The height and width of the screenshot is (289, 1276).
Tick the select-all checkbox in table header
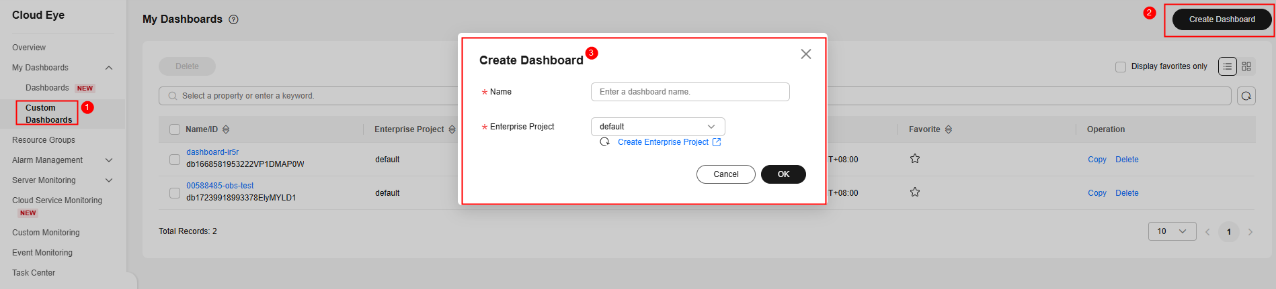coord(175,129)
